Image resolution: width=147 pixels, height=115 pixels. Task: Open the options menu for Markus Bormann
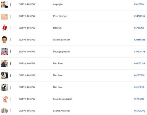pyautogui.click(x=11, y=40)
